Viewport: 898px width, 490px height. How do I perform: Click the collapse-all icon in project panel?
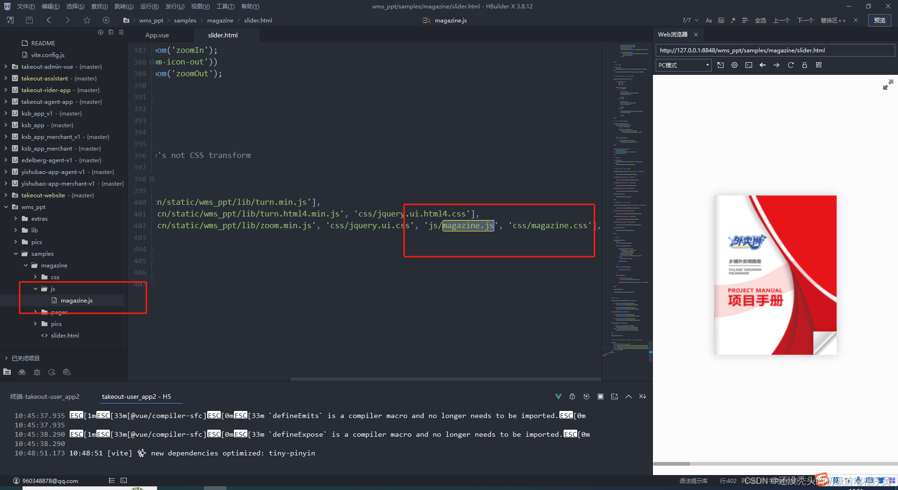111,32
